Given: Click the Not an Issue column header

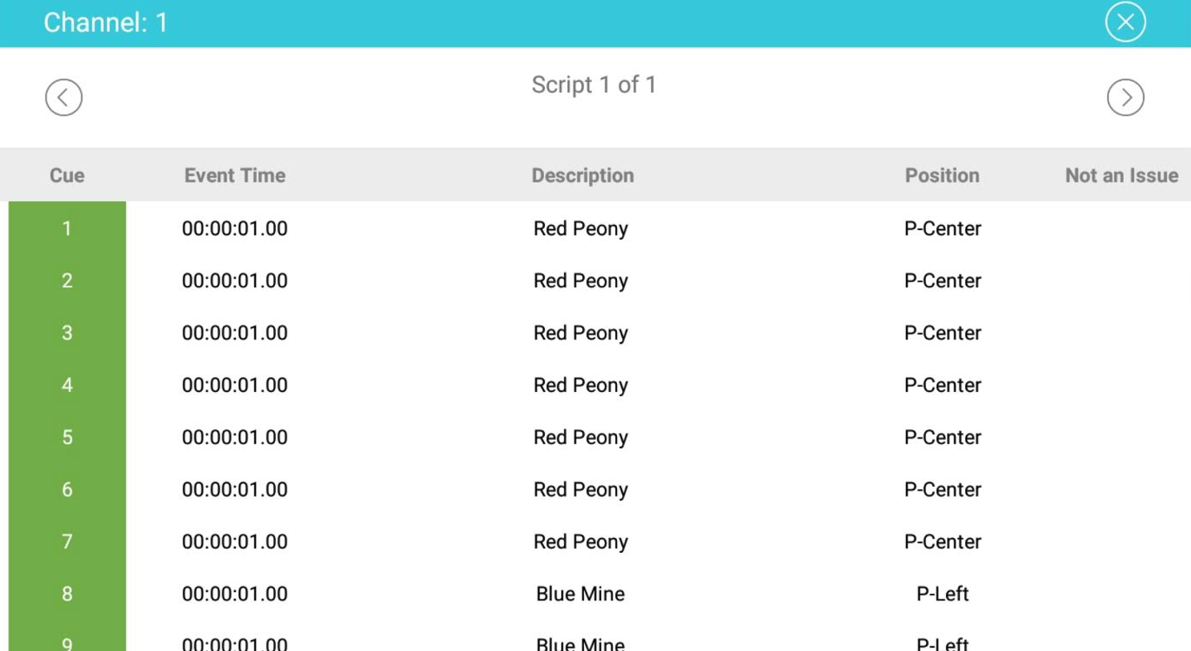Looking at the screenshot, I should [x=1121, y=175].
